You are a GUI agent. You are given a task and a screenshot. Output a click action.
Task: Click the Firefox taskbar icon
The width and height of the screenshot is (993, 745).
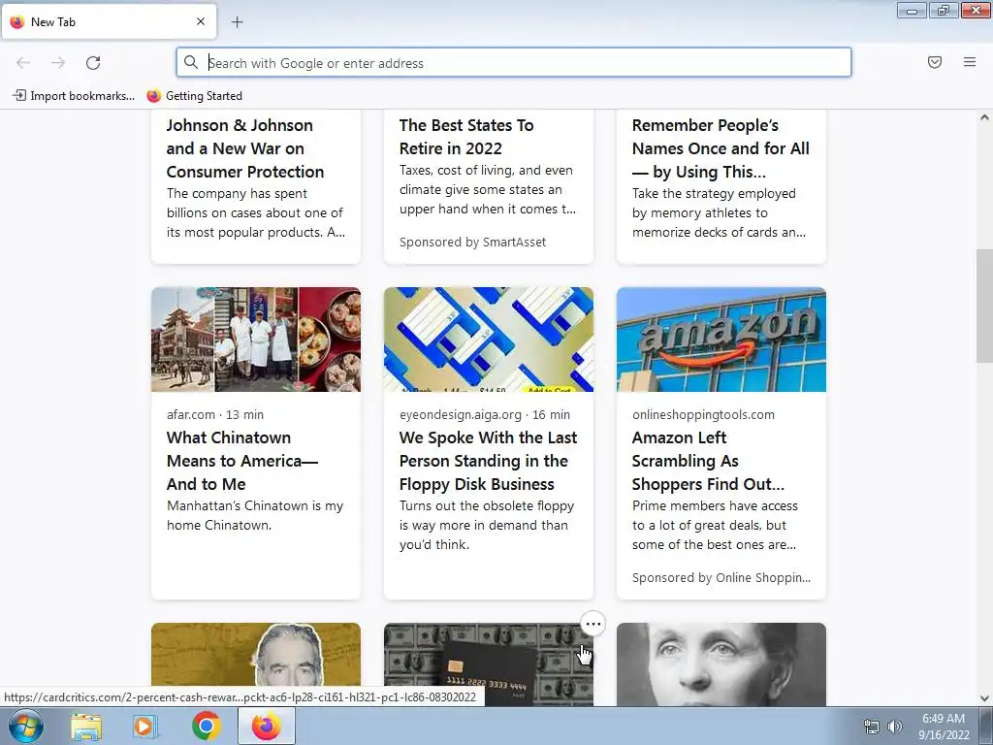(267, 726)
